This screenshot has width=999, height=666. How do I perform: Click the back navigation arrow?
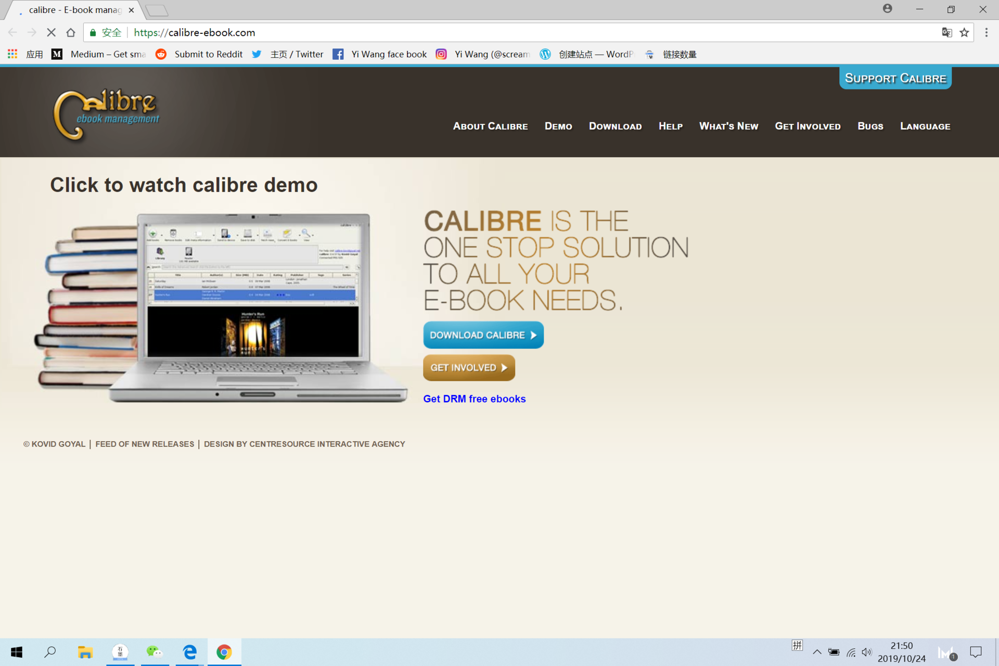click(12, 32)
